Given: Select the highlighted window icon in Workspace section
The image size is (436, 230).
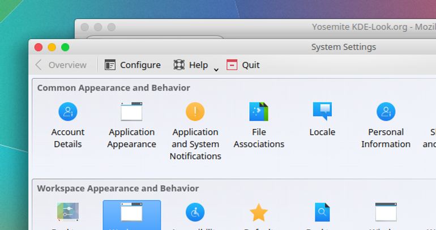Looking at the screenshot, I should point(131,212).
